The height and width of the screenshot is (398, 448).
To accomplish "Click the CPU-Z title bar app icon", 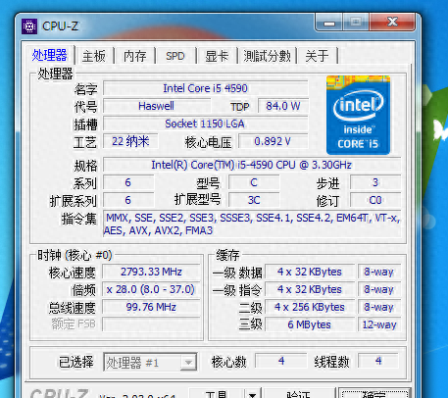I will tap(29, 26).
